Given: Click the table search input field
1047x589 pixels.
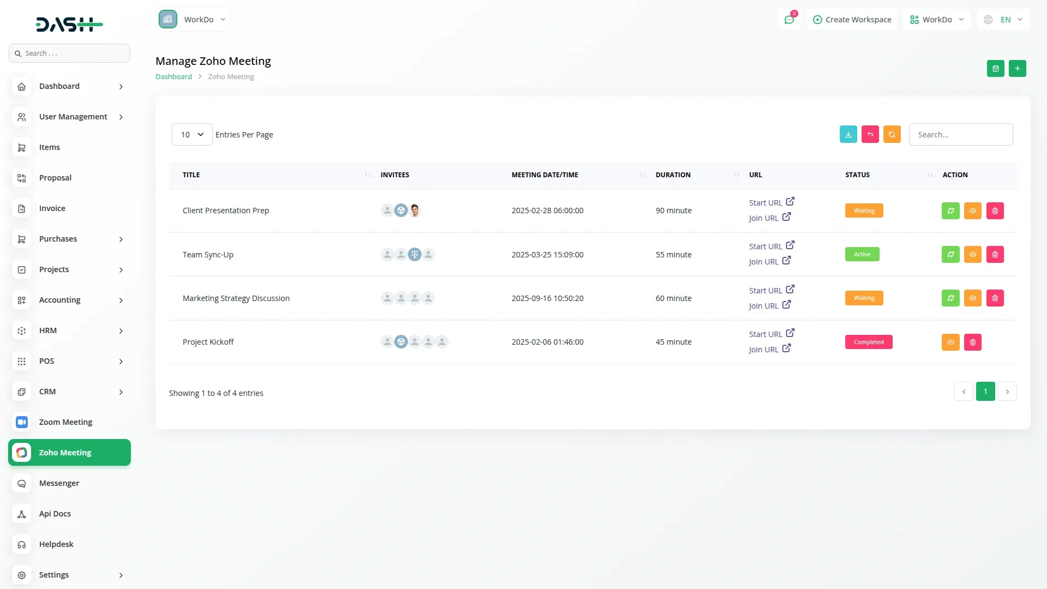Looking at the screenshot, I should pos(960,135).
